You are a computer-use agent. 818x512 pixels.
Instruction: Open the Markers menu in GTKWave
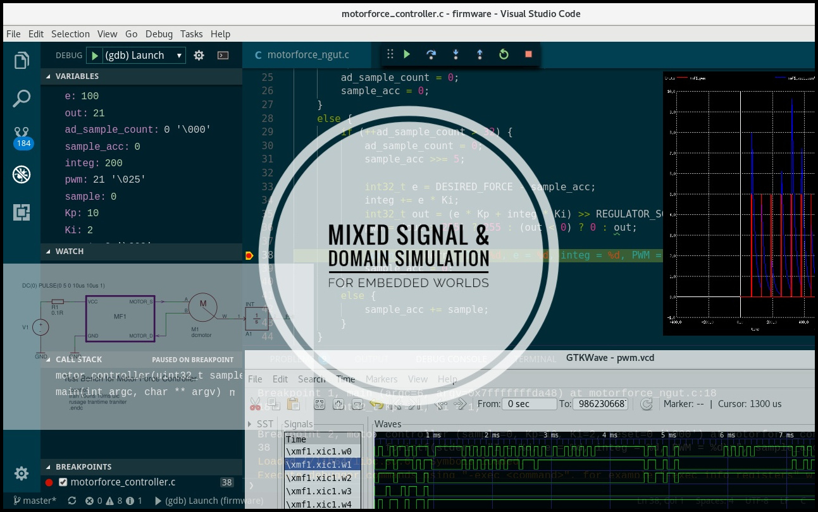(x=381, y=379)
